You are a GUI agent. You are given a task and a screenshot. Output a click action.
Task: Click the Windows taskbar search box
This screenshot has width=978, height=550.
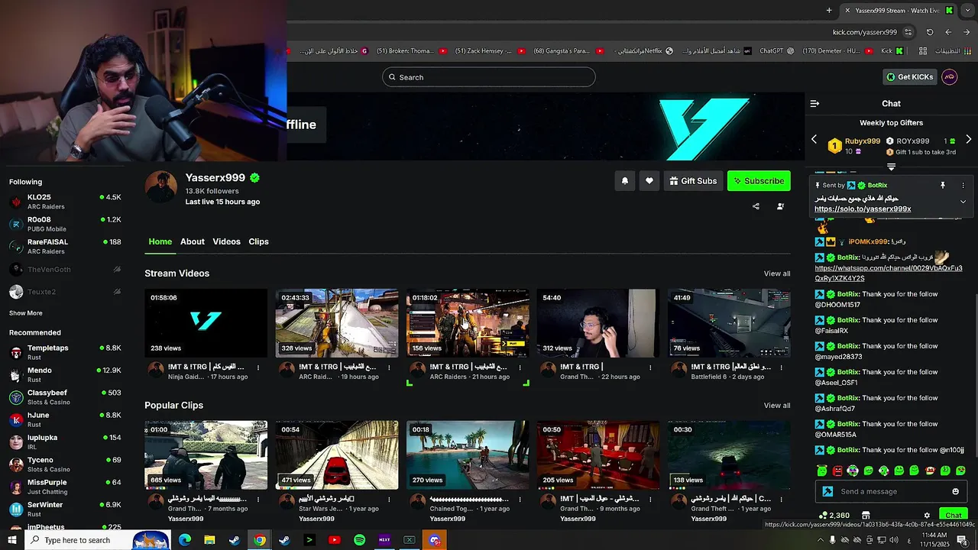click(96, 540)
